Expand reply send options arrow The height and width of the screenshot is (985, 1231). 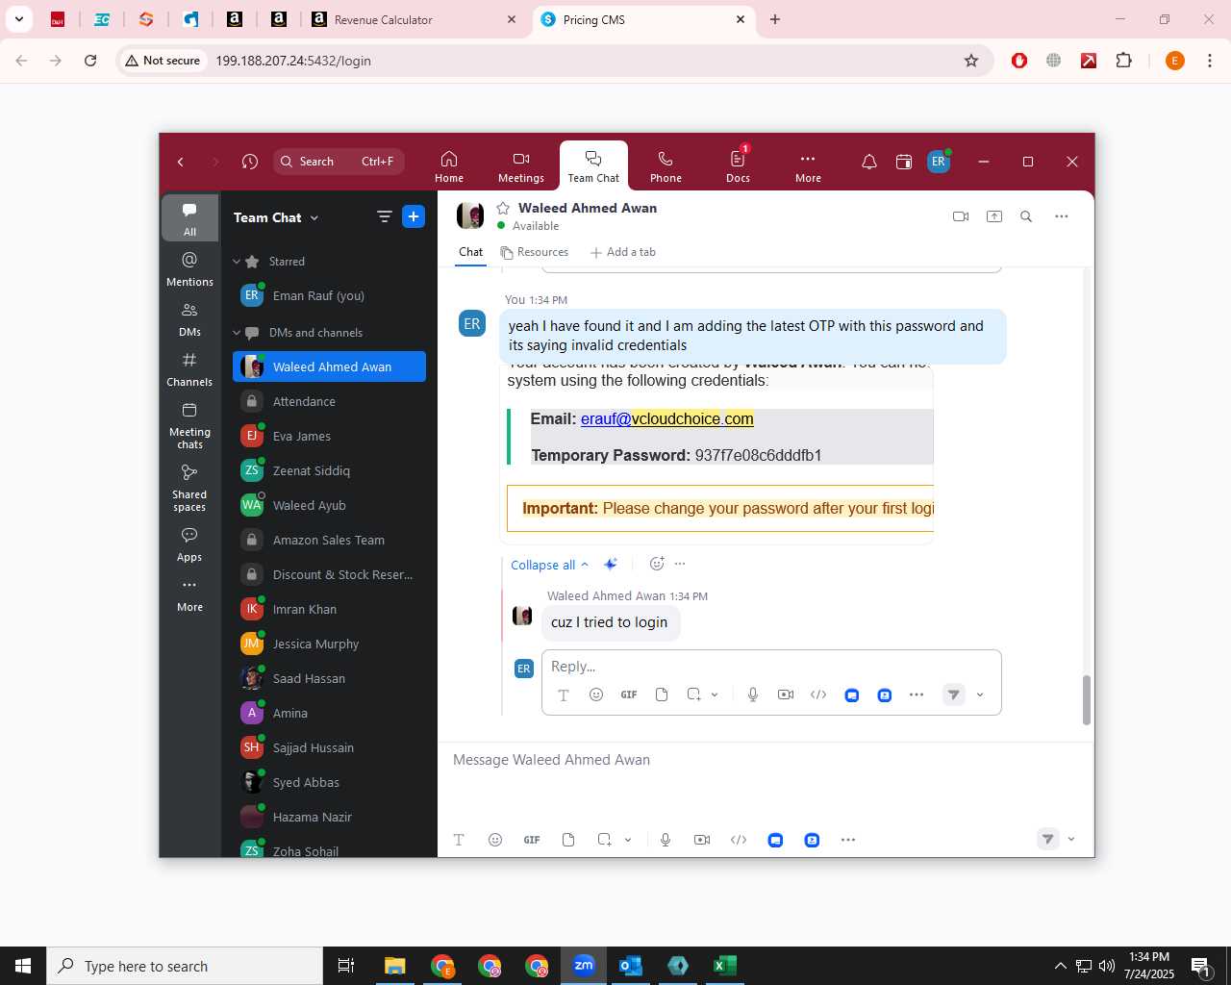click(x=980, y=695)
